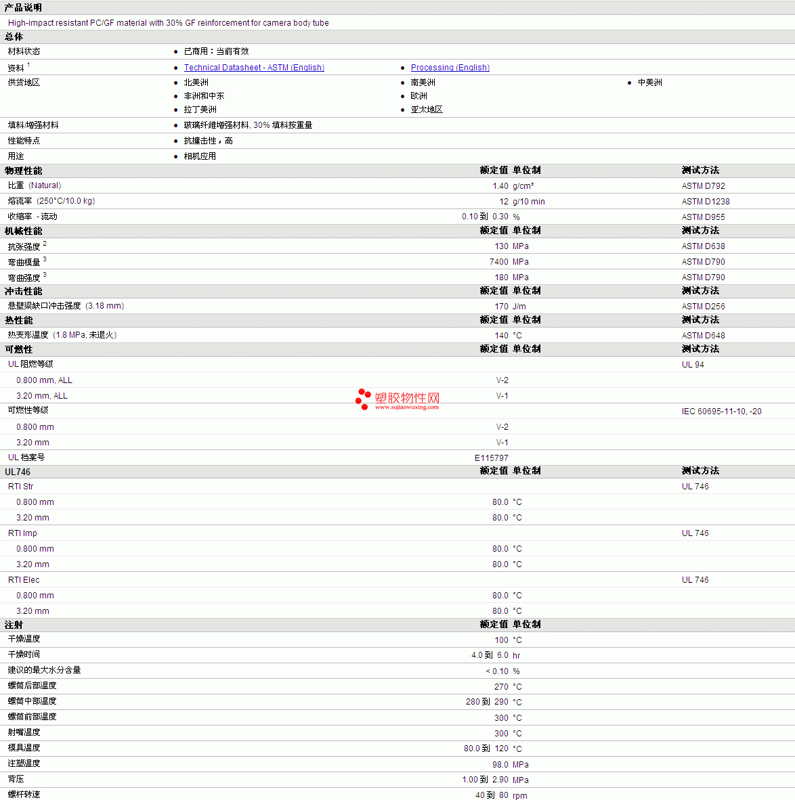Click the middle barrel temperature '280 到 290'
This screenshot has width=795, height=800.
click(x=487, y=703)
